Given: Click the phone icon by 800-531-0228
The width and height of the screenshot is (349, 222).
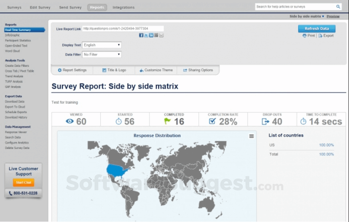Looking at the screenshot, I should point(10,193).
